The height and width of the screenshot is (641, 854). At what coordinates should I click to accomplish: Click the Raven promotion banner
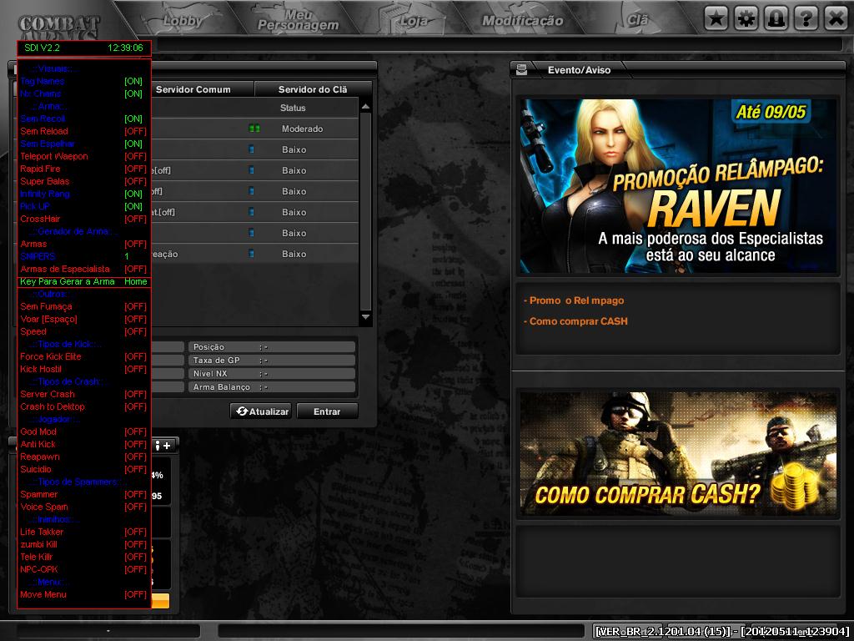tap(677, 186)
